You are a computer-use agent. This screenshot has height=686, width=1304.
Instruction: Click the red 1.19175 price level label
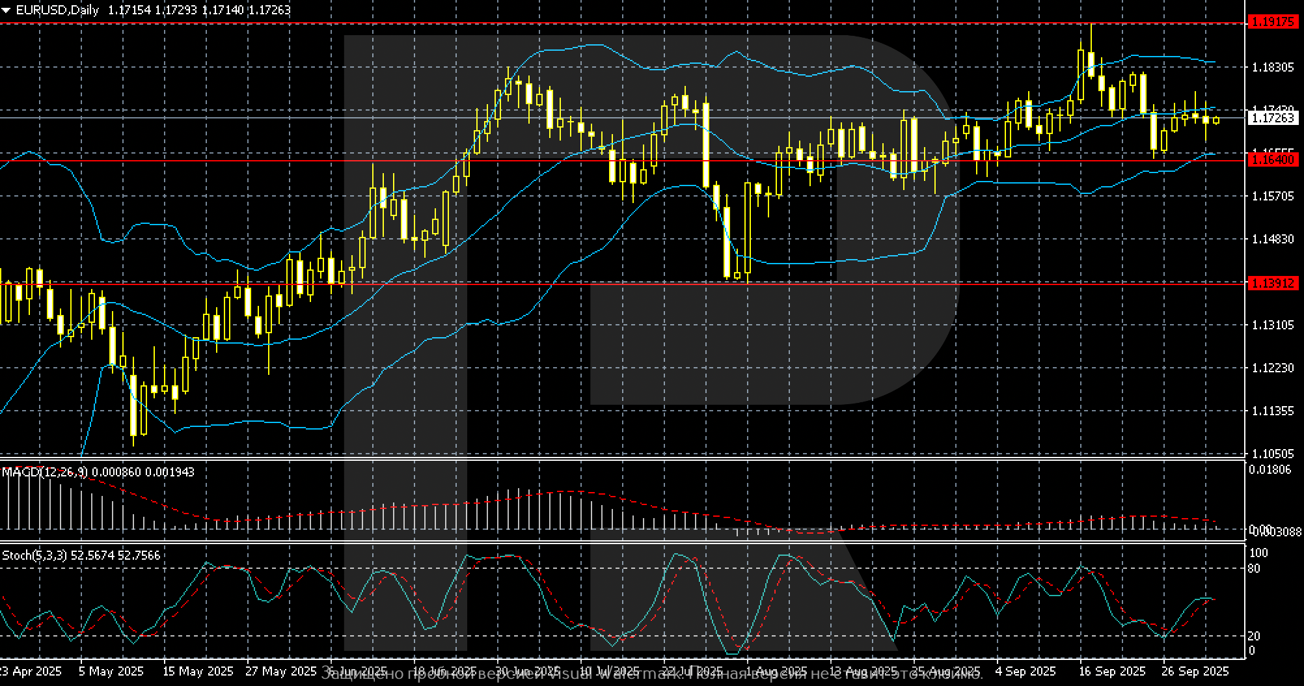pyautogui.click(x=1271, y=23)
